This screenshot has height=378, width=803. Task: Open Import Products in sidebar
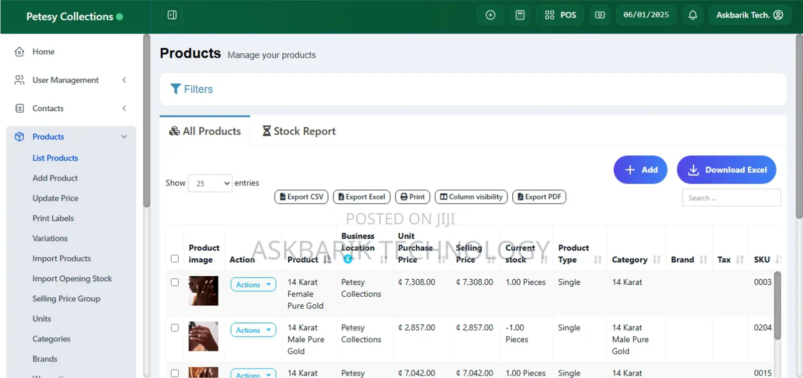62,258
